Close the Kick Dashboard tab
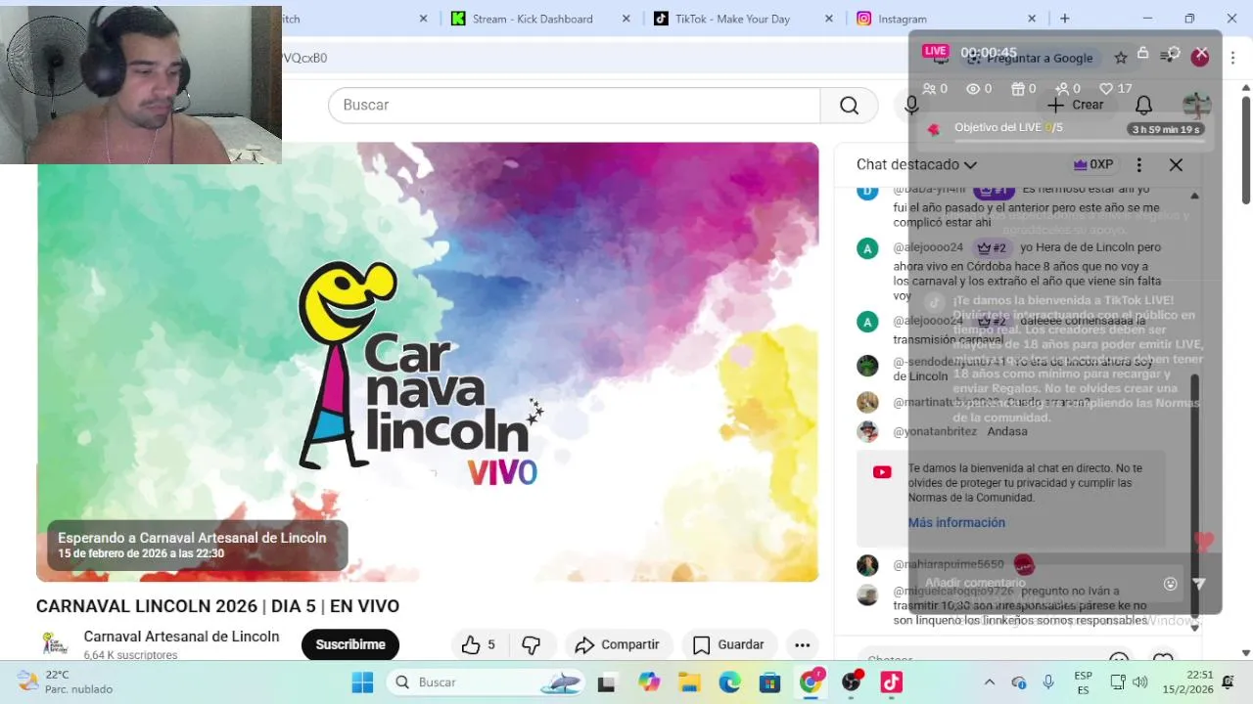 coord(626,19)
